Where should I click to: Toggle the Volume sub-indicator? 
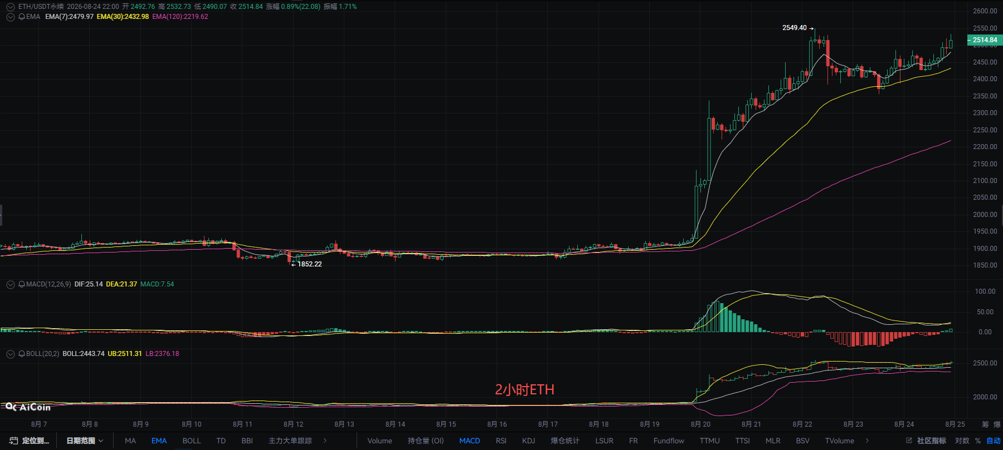(379, 441)
